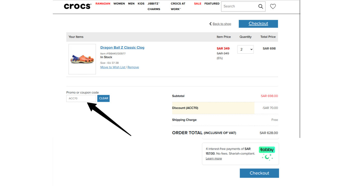Click the Remove item link
The image size is (353, 186).
[x=133, y=67]
